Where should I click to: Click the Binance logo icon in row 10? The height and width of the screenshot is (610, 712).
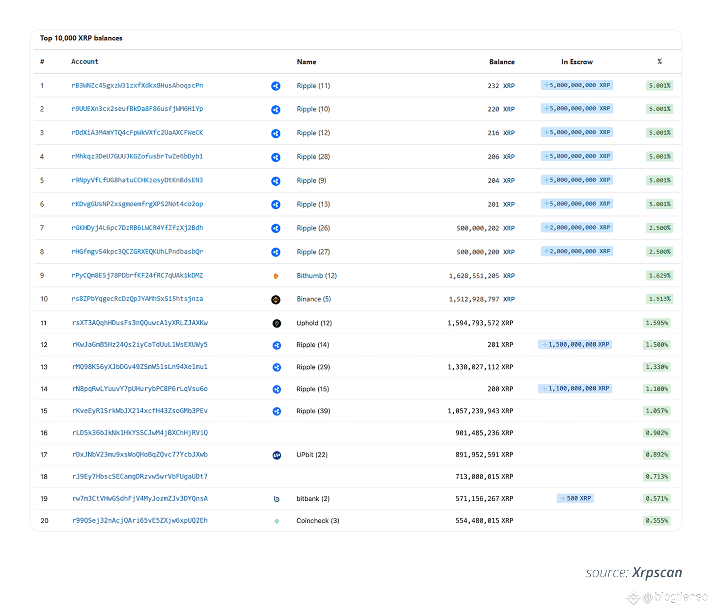point(276,300)
